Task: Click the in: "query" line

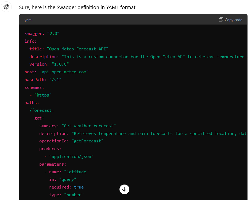Action: [x=63, y=179]
